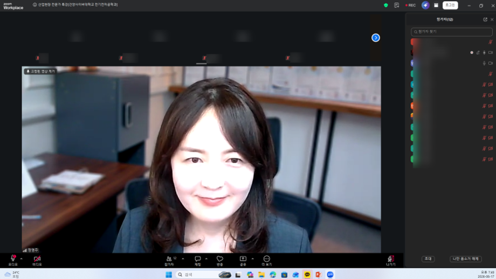Expand the 참가자 options arrow
The height and width of the screenshot is (279, 496).
(x=183, y=259)
